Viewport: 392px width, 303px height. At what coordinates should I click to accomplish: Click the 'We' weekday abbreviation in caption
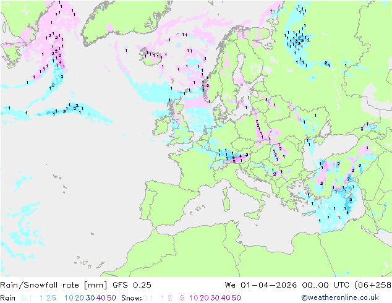(230, 285)
